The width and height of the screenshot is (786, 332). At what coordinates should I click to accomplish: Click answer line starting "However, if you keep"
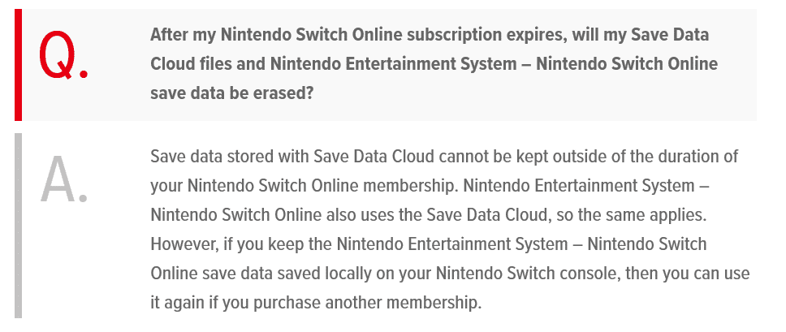click(x=429, y=244)
